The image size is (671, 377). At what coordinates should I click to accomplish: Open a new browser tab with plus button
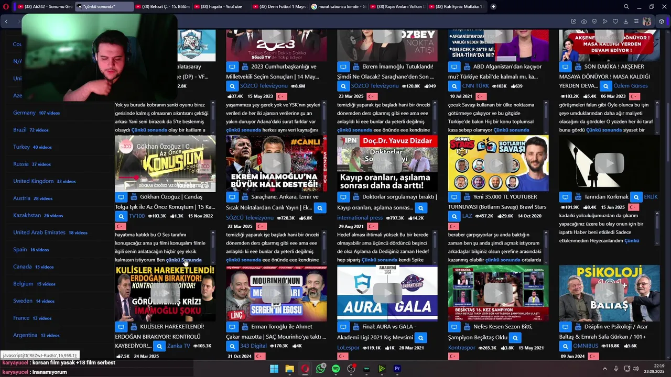[x=493, y=7]
